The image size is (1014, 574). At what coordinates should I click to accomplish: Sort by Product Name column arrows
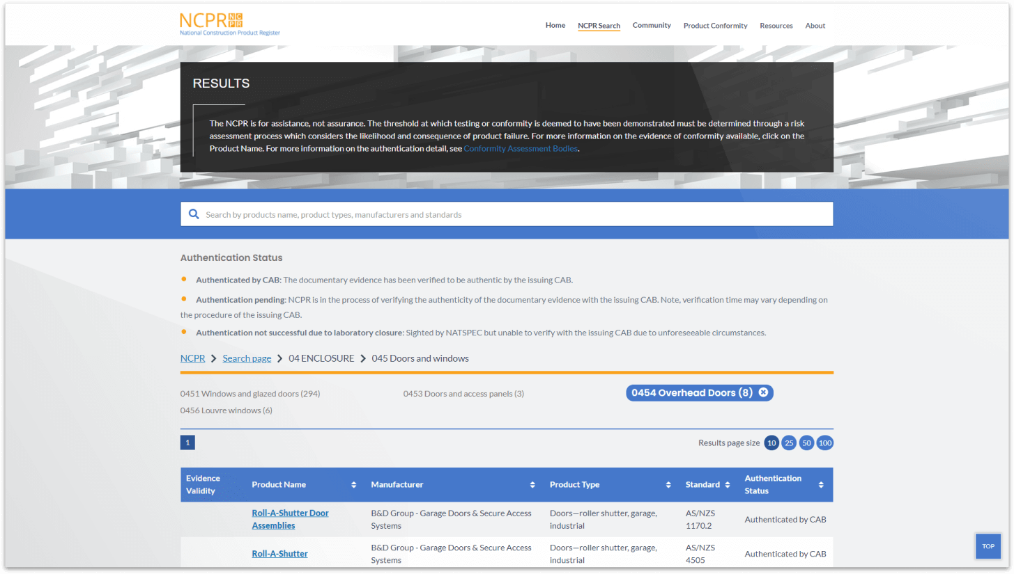(x=354, y=485)
